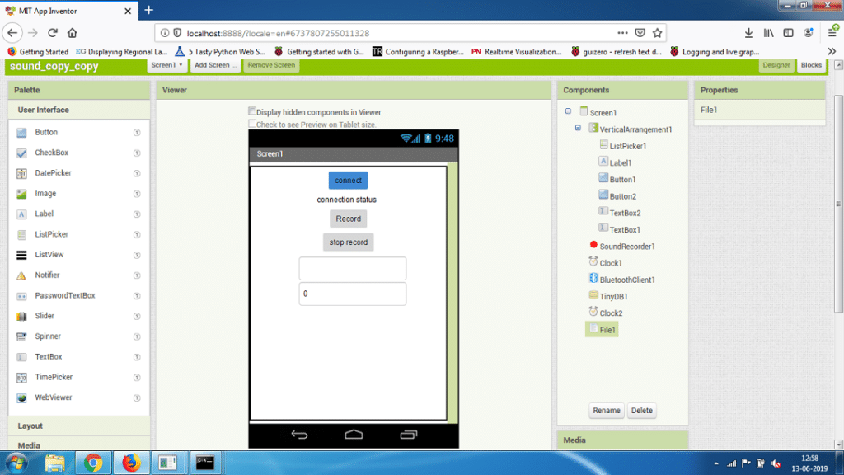
Task: Click the text box showing 0
Action: pos(352,294)
